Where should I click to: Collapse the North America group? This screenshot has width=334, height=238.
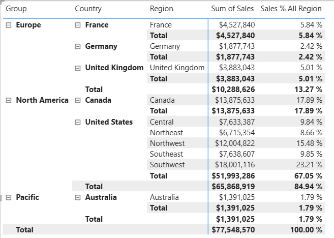tap(9, 100)
